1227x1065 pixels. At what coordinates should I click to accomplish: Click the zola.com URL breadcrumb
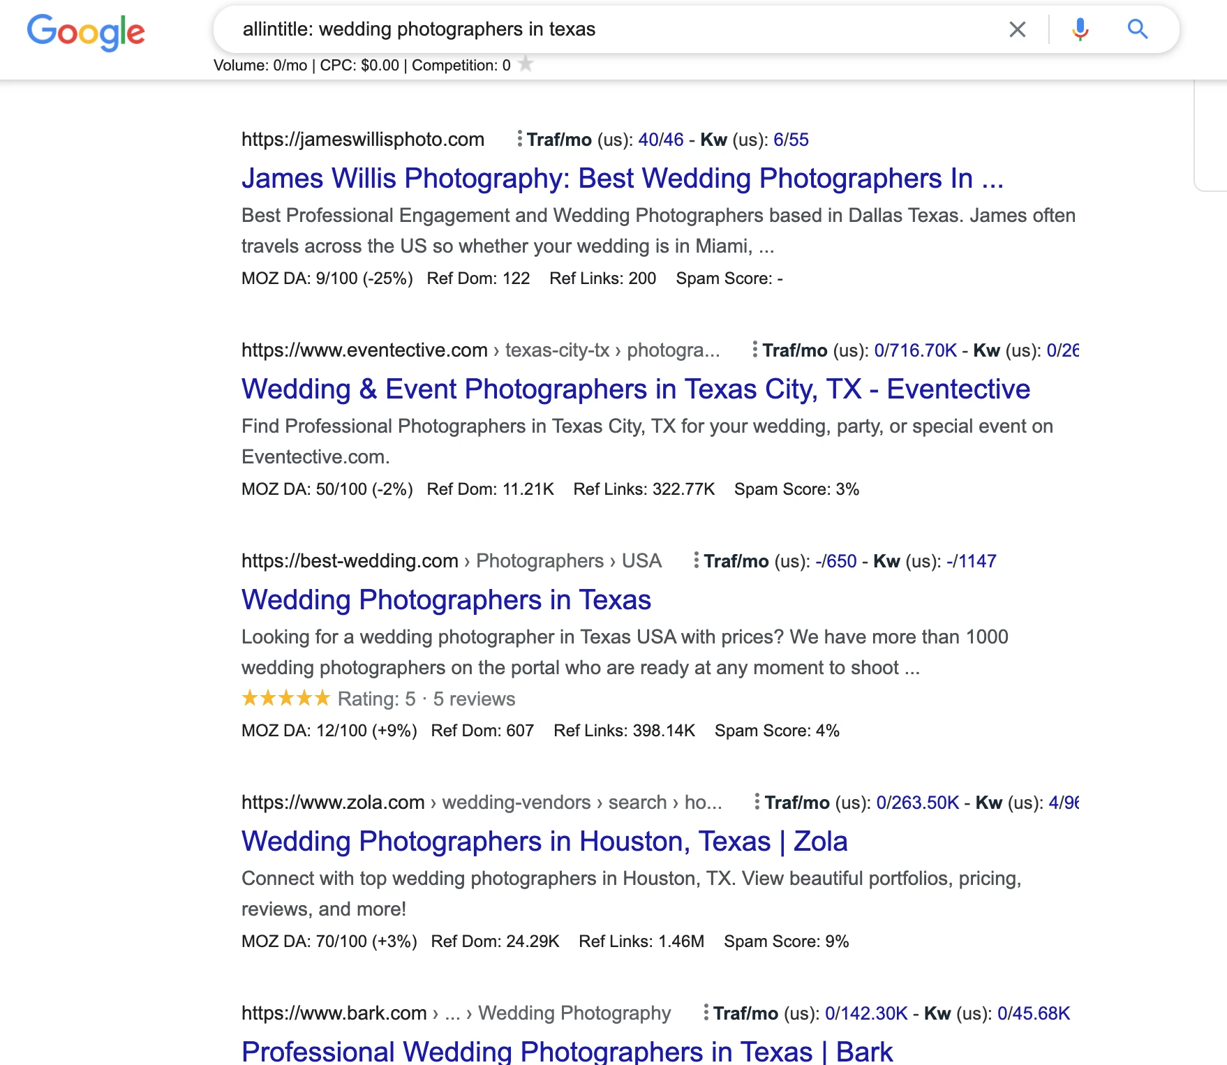click(x=482, y=803)
